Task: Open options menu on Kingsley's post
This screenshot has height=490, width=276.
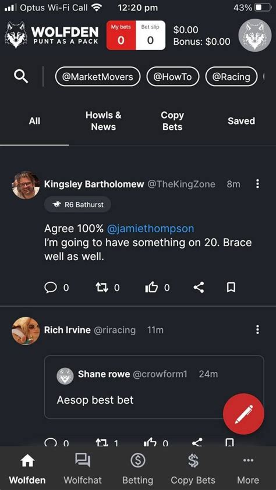Action: point(257,184)
